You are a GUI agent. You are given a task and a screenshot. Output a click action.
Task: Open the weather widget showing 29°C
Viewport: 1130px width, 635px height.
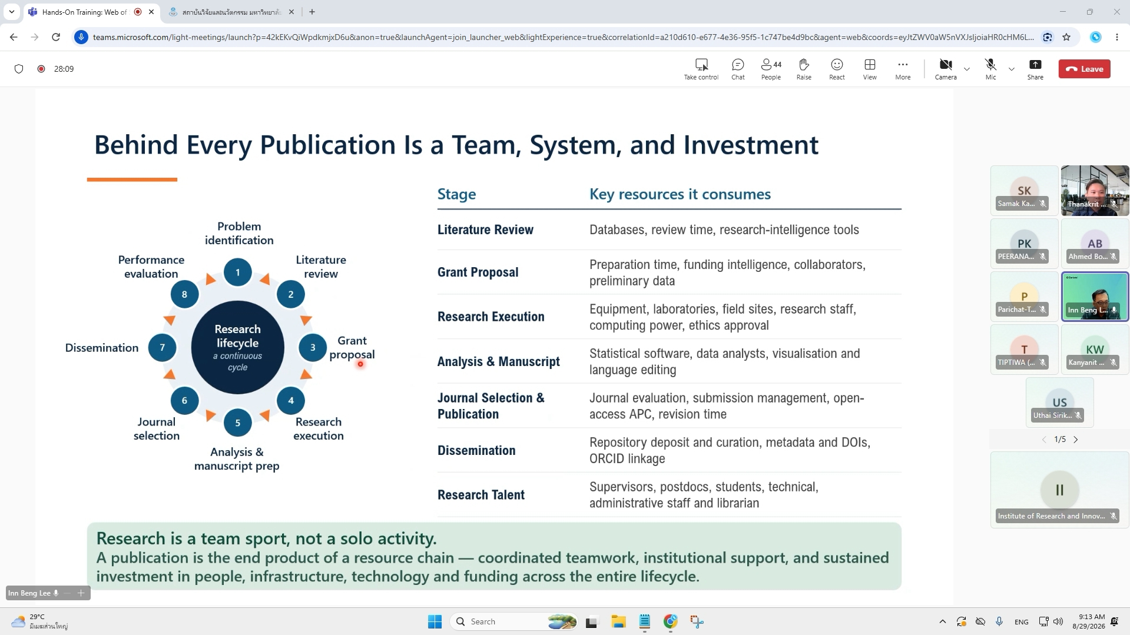point(39,621)
